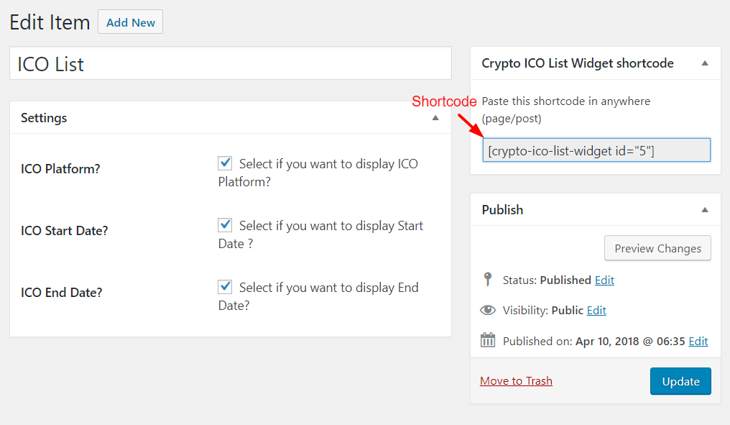The width and height of the screenshot is (730, 425).
Task: Click the Settings panel heading
Action: coord(44,117)
